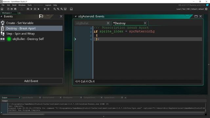This screenshot has width=210, height=118.
Task: Open Game Options gear icon in toolbar
Action: click(45, 9)
